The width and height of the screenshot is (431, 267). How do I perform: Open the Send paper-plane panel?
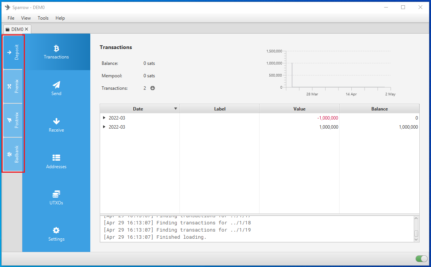[56, 88]
